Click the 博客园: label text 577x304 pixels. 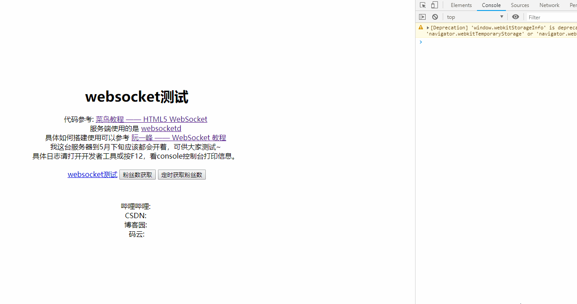coord(136,225)
